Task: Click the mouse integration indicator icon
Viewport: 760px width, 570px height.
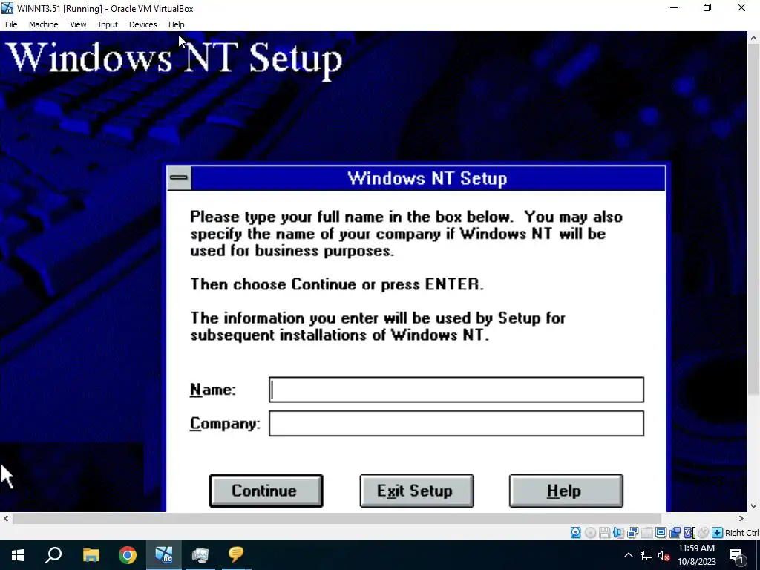Action: pyautogui.click(x=704, y=533)
